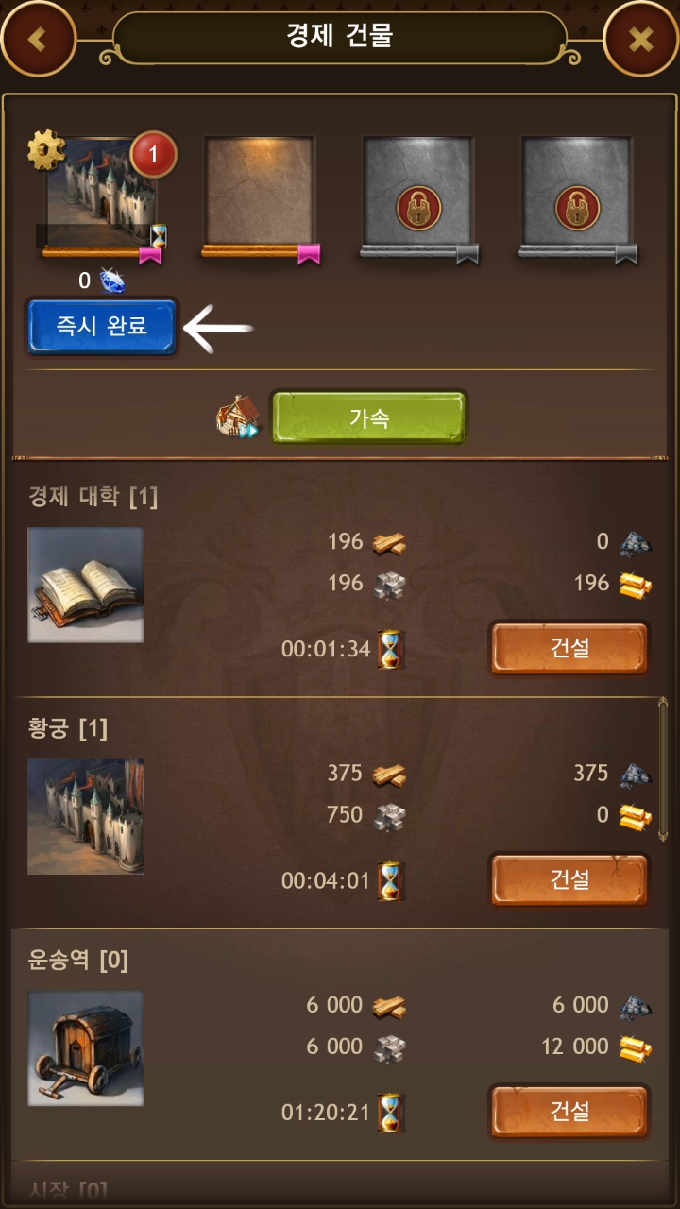This screenshot has height=1209, width=680.
Task: Tap the third locked construction slot
Action: [x=418, y=196]
